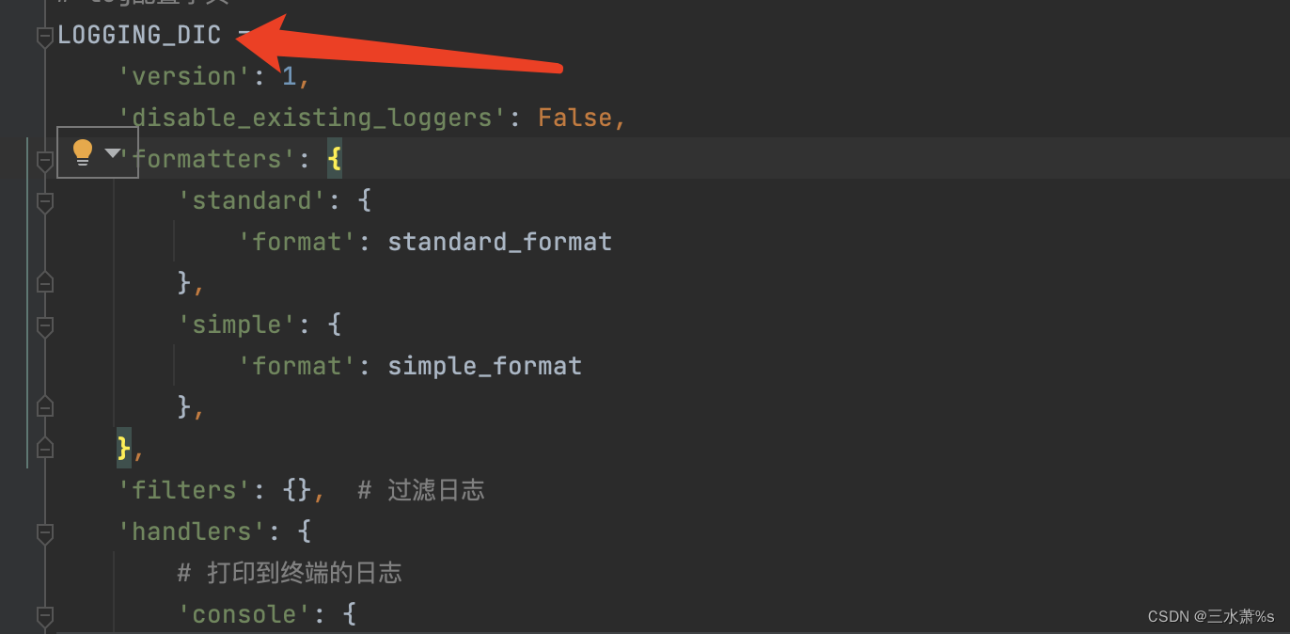Click the 'version' key in the dictionary
This screenshot has width=1290, height=634.
point(184,76)
